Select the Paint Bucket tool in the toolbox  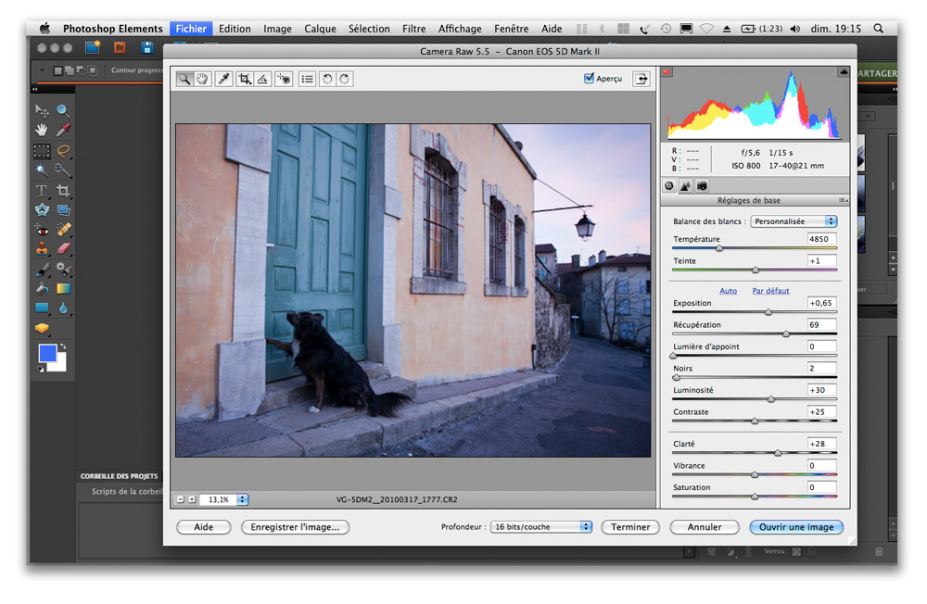(x=42, y=288)
